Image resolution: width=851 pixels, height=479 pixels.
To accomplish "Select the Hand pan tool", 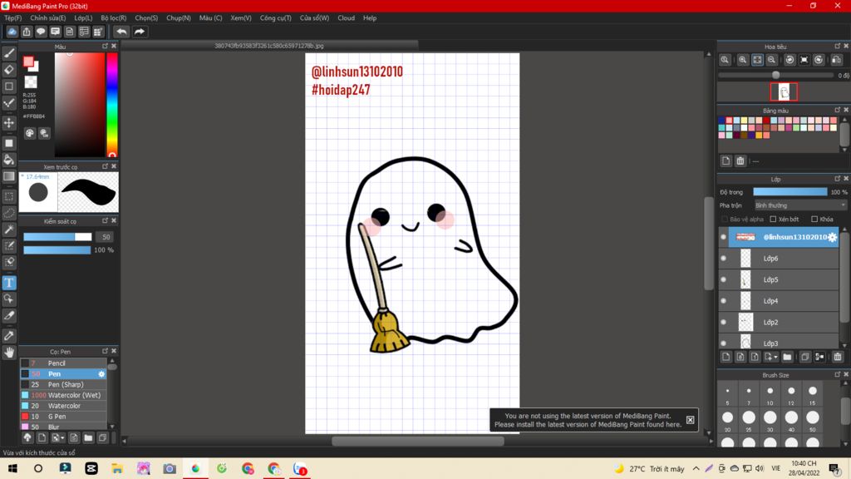I will [x=9, y=353].
